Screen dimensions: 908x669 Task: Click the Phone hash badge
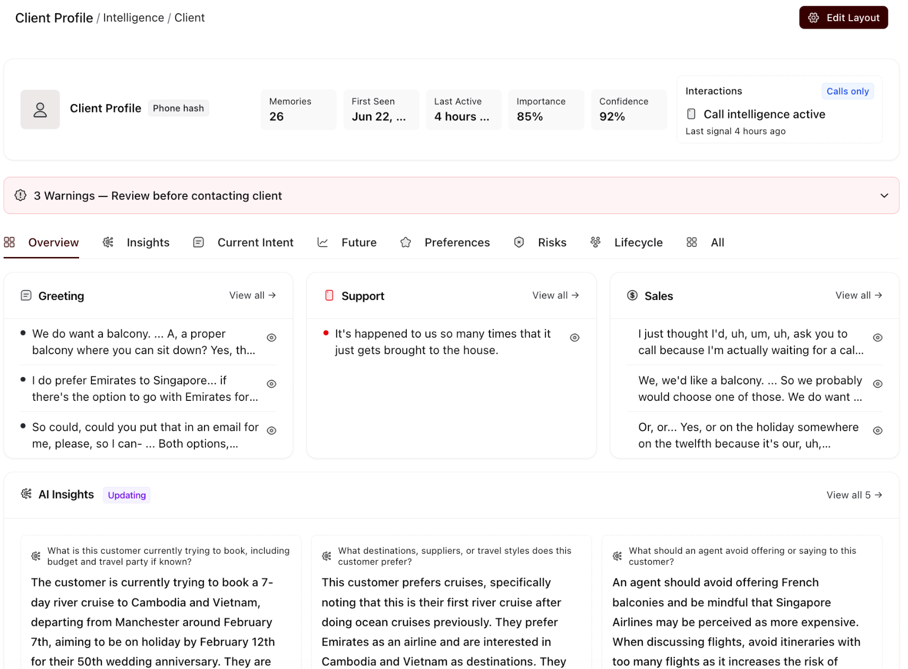pos(178,108)
